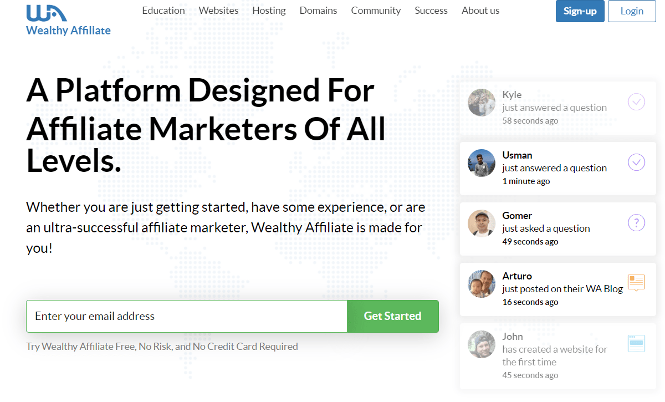665x402 pixels.
Task: Open the Websites menu
Action: [x=218, y=11]
